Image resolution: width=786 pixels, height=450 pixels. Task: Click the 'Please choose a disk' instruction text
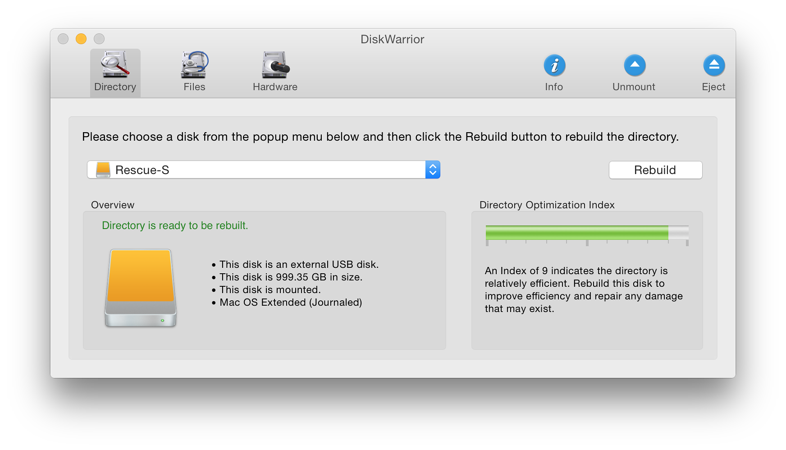[380, 137]
